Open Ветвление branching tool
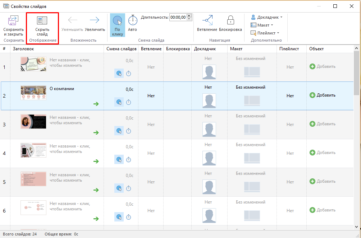Viewport: 361px width, 238px height. [207, 23]
